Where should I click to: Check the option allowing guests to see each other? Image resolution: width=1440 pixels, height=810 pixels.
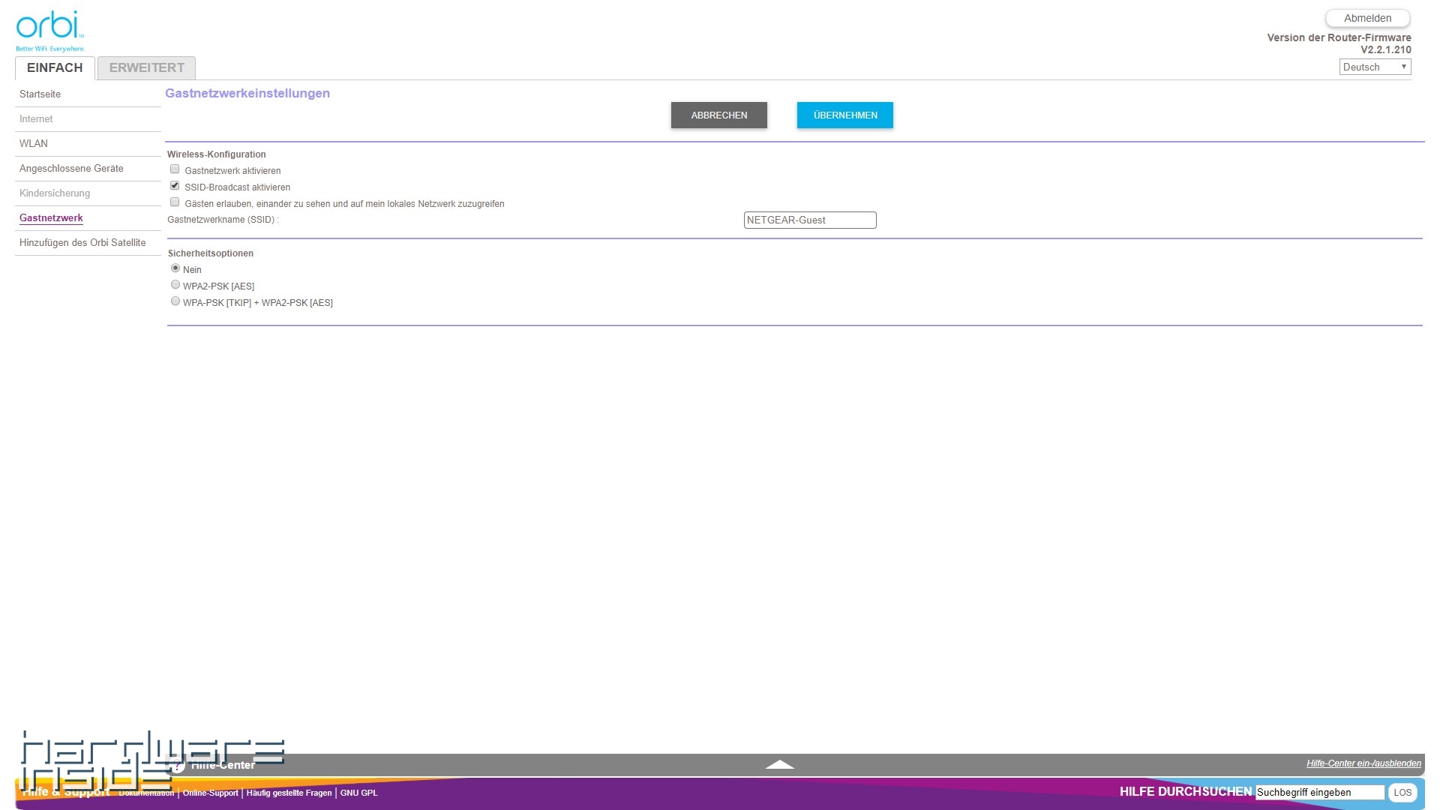pos(175,202)
